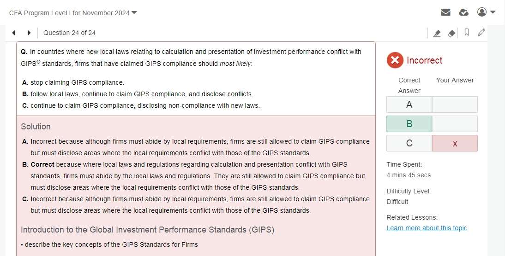
Task: Click the red Incorrect result icon
Action: [x=395, y=60]
